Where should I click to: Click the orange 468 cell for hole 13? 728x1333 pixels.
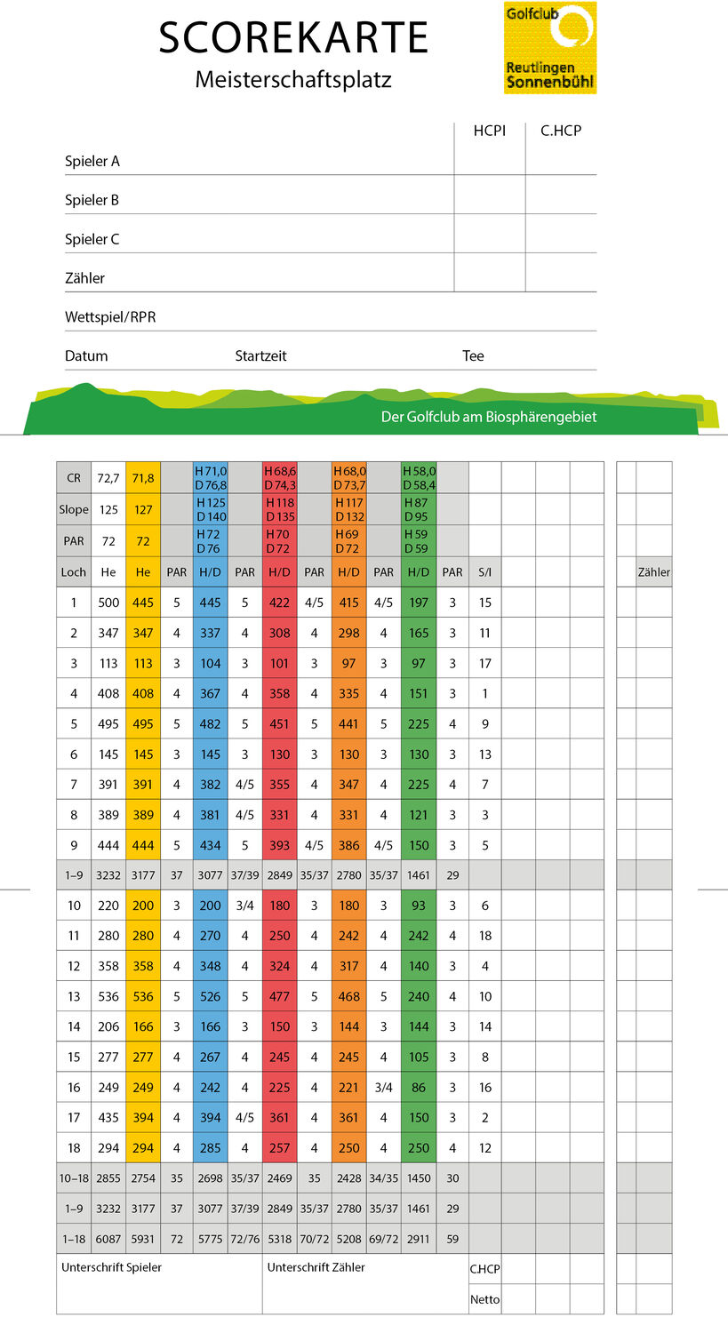[x=348, y=997]
